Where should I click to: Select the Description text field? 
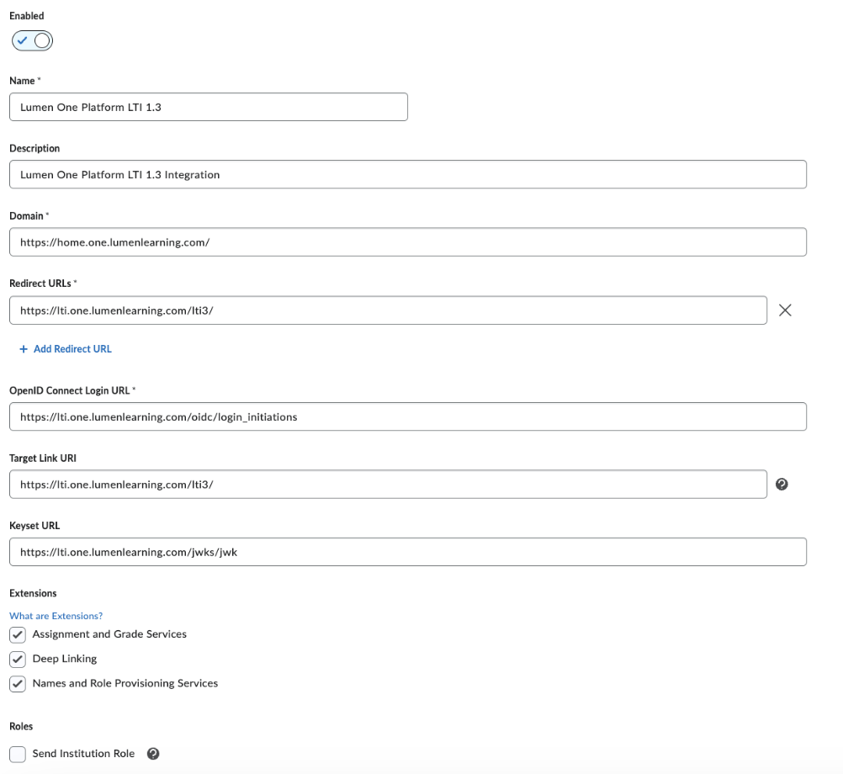coord(408,174)
